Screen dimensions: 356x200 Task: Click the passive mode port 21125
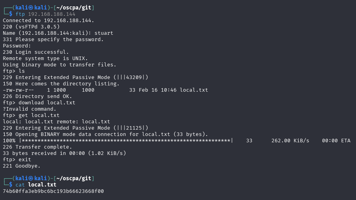pos(134,128)
